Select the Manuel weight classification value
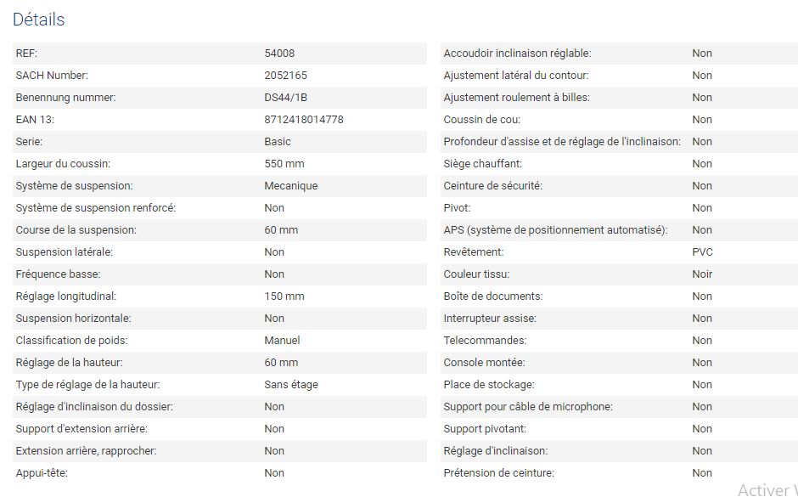The image size is (798, 497). (x=282, y=341)
